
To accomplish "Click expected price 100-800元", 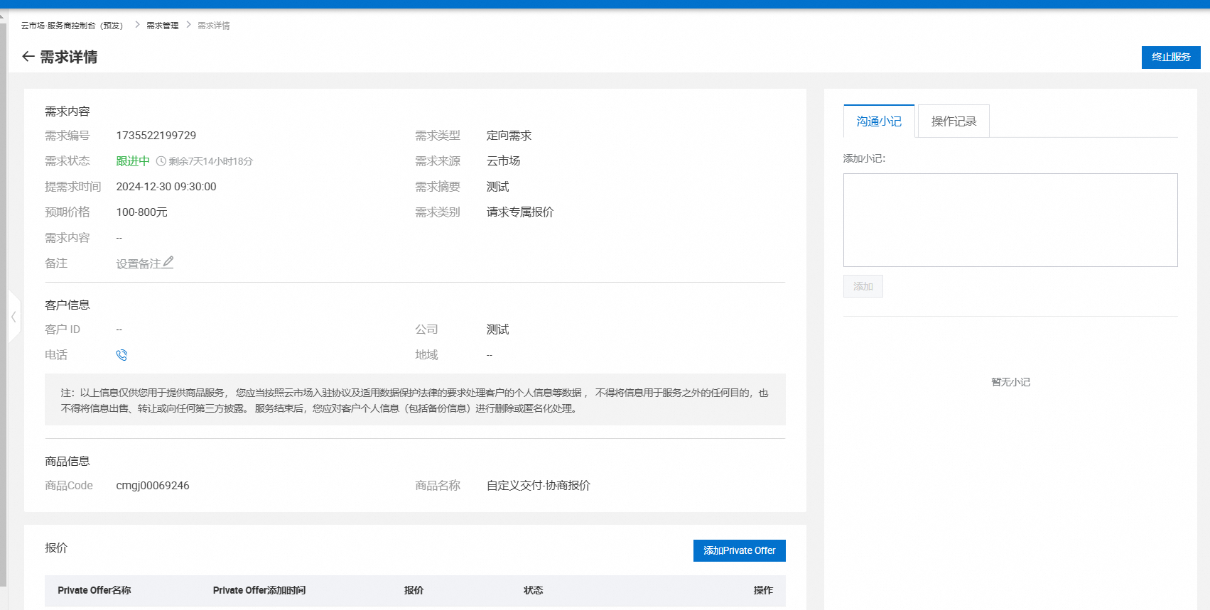I will (141, 212).
